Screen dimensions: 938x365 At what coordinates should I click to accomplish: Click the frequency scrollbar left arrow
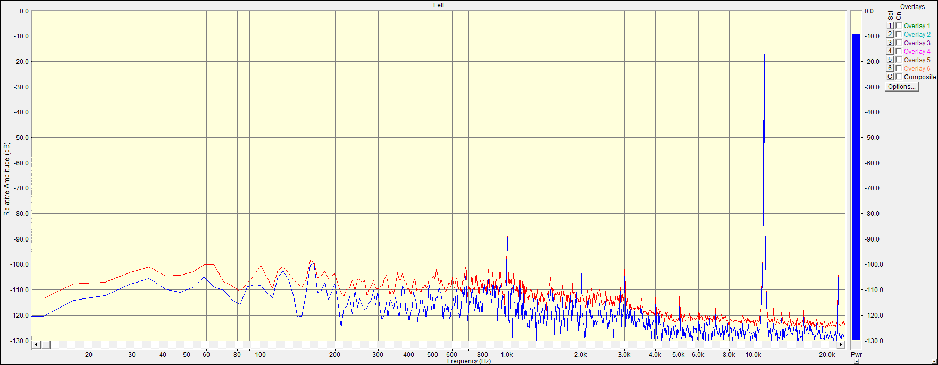point(36,345)
